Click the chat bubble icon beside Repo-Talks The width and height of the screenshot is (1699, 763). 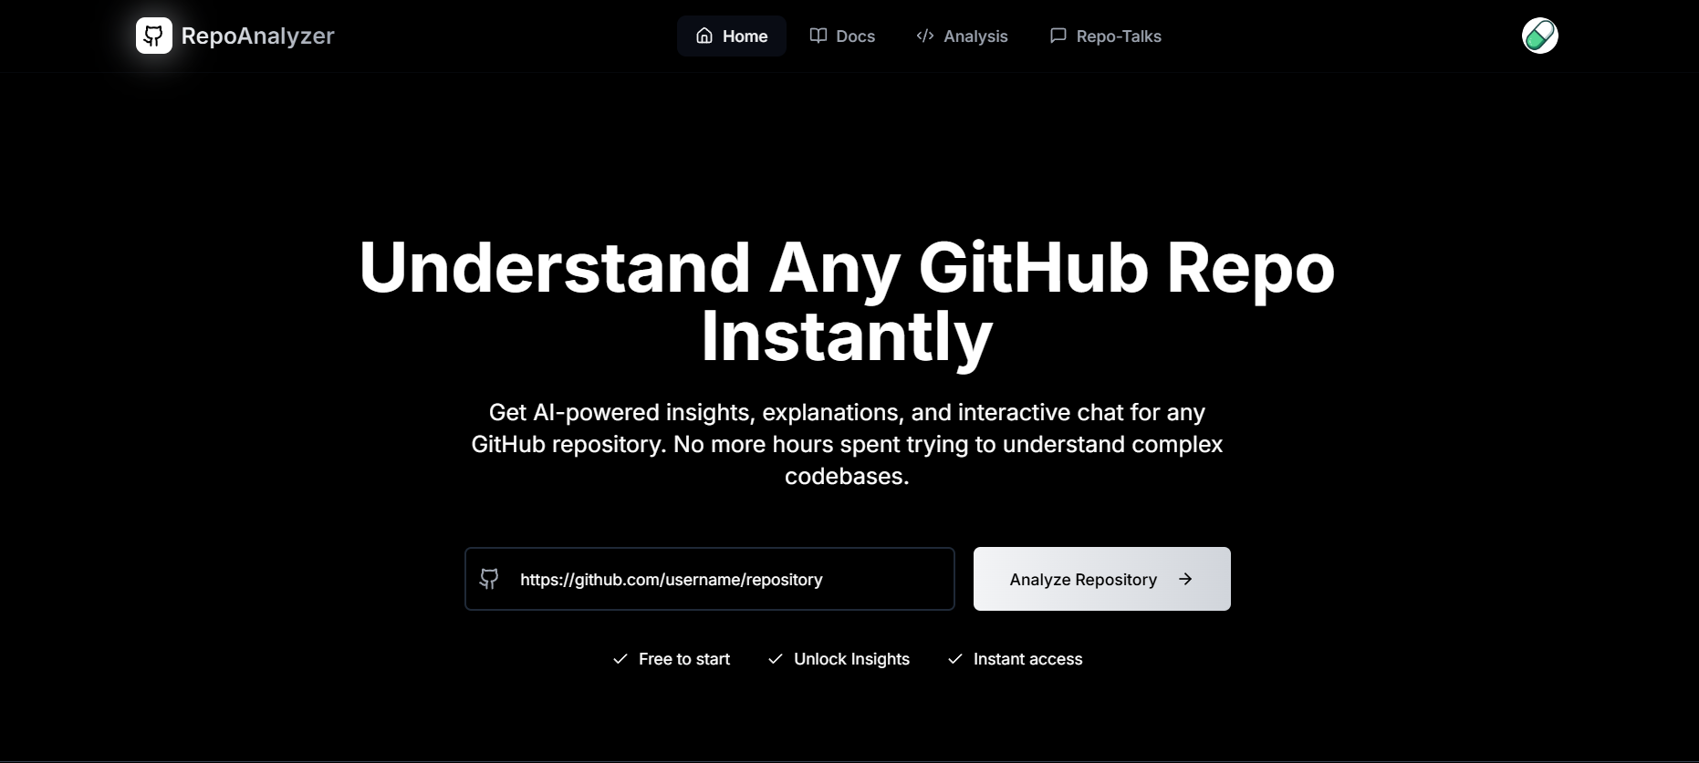(1058, 36)
